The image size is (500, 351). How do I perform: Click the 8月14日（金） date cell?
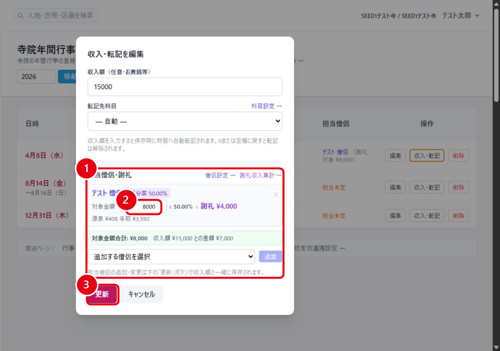[46, 183]
